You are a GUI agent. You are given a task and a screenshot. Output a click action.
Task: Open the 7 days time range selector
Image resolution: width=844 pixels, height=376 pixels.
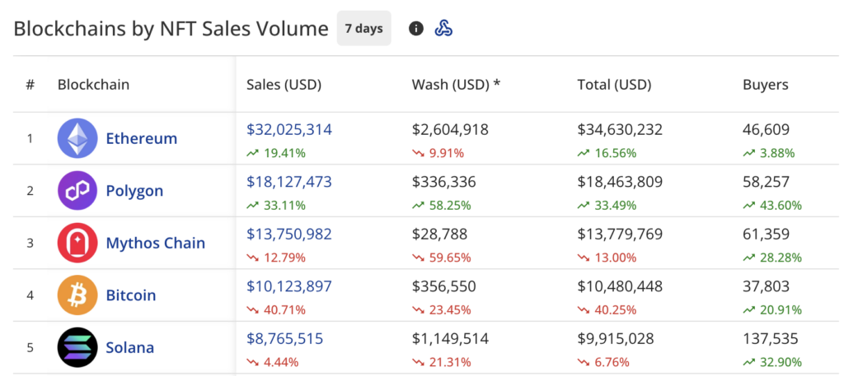(x=363, y=29)
